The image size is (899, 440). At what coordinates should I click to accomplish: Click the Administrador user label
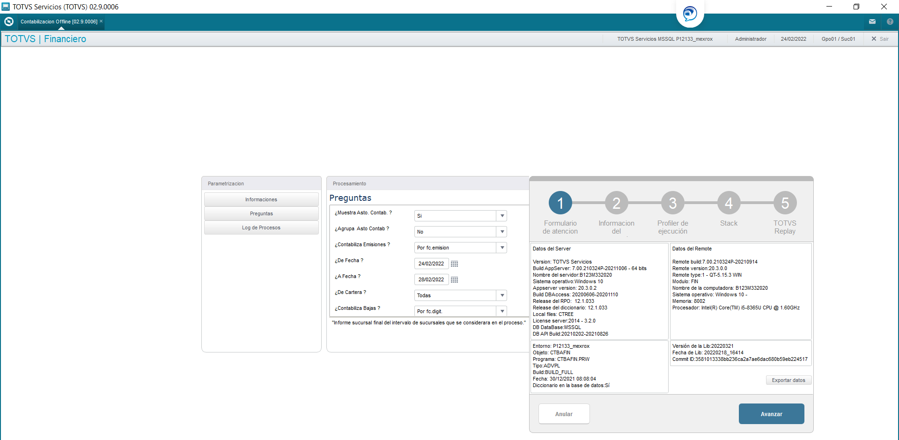tap(751, 39)
